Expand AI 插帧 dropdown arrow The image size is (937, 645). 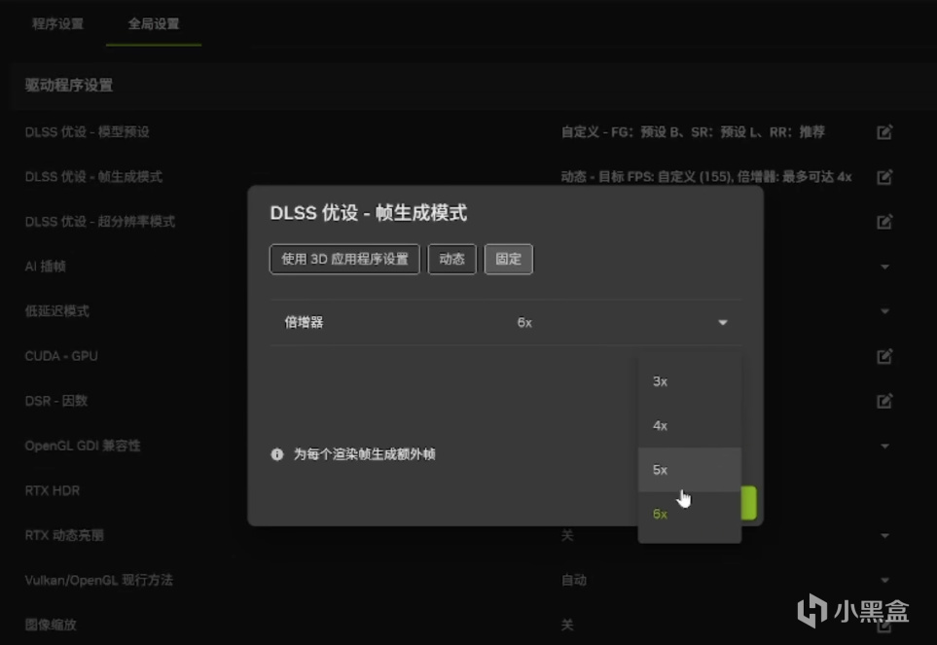(x=884, y=267)
